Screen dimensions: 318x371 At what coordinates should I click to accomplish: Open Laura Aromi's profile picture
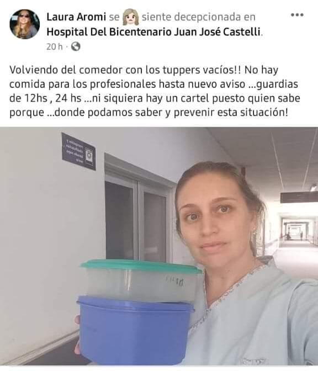point(24,24)
